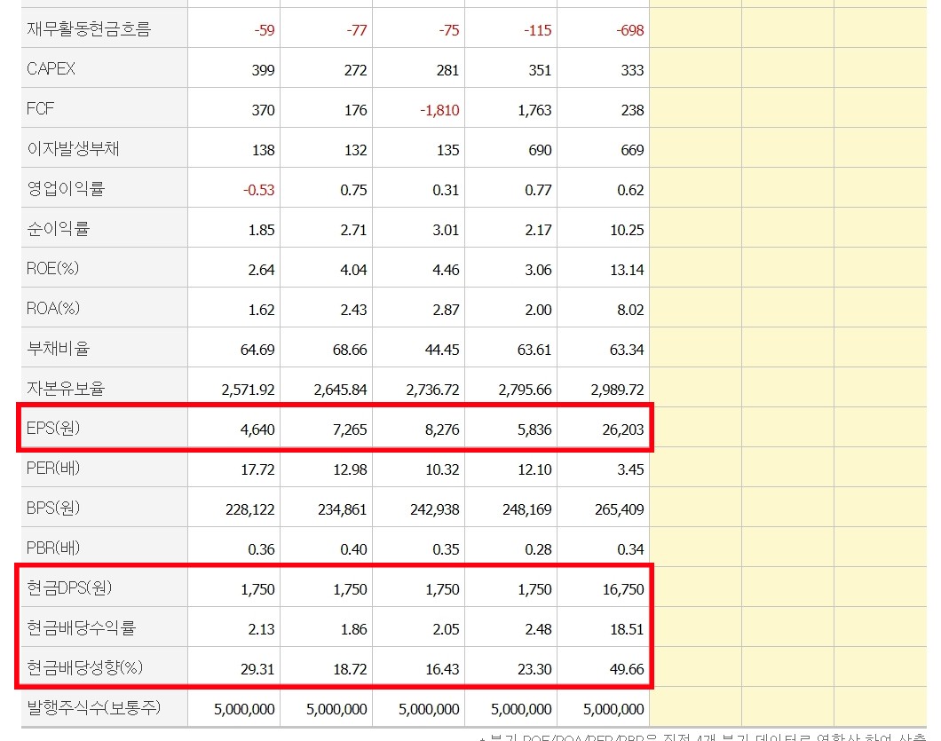Select the 2,645.84 reserve ratio value
941x741 pixels.
[x=340, y=390]
